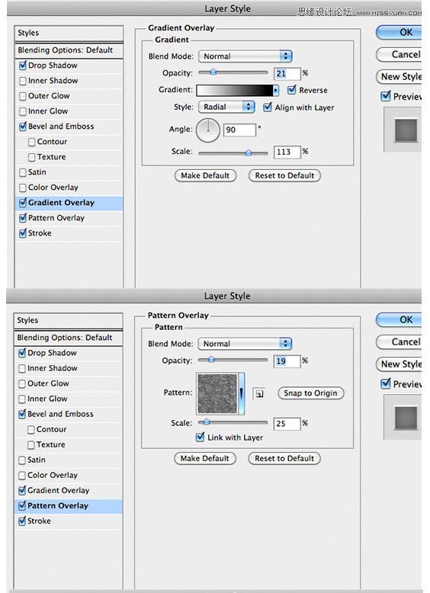Click OK in the Pattern Overlay dialog
430x593 pixels.
(399, 320)
